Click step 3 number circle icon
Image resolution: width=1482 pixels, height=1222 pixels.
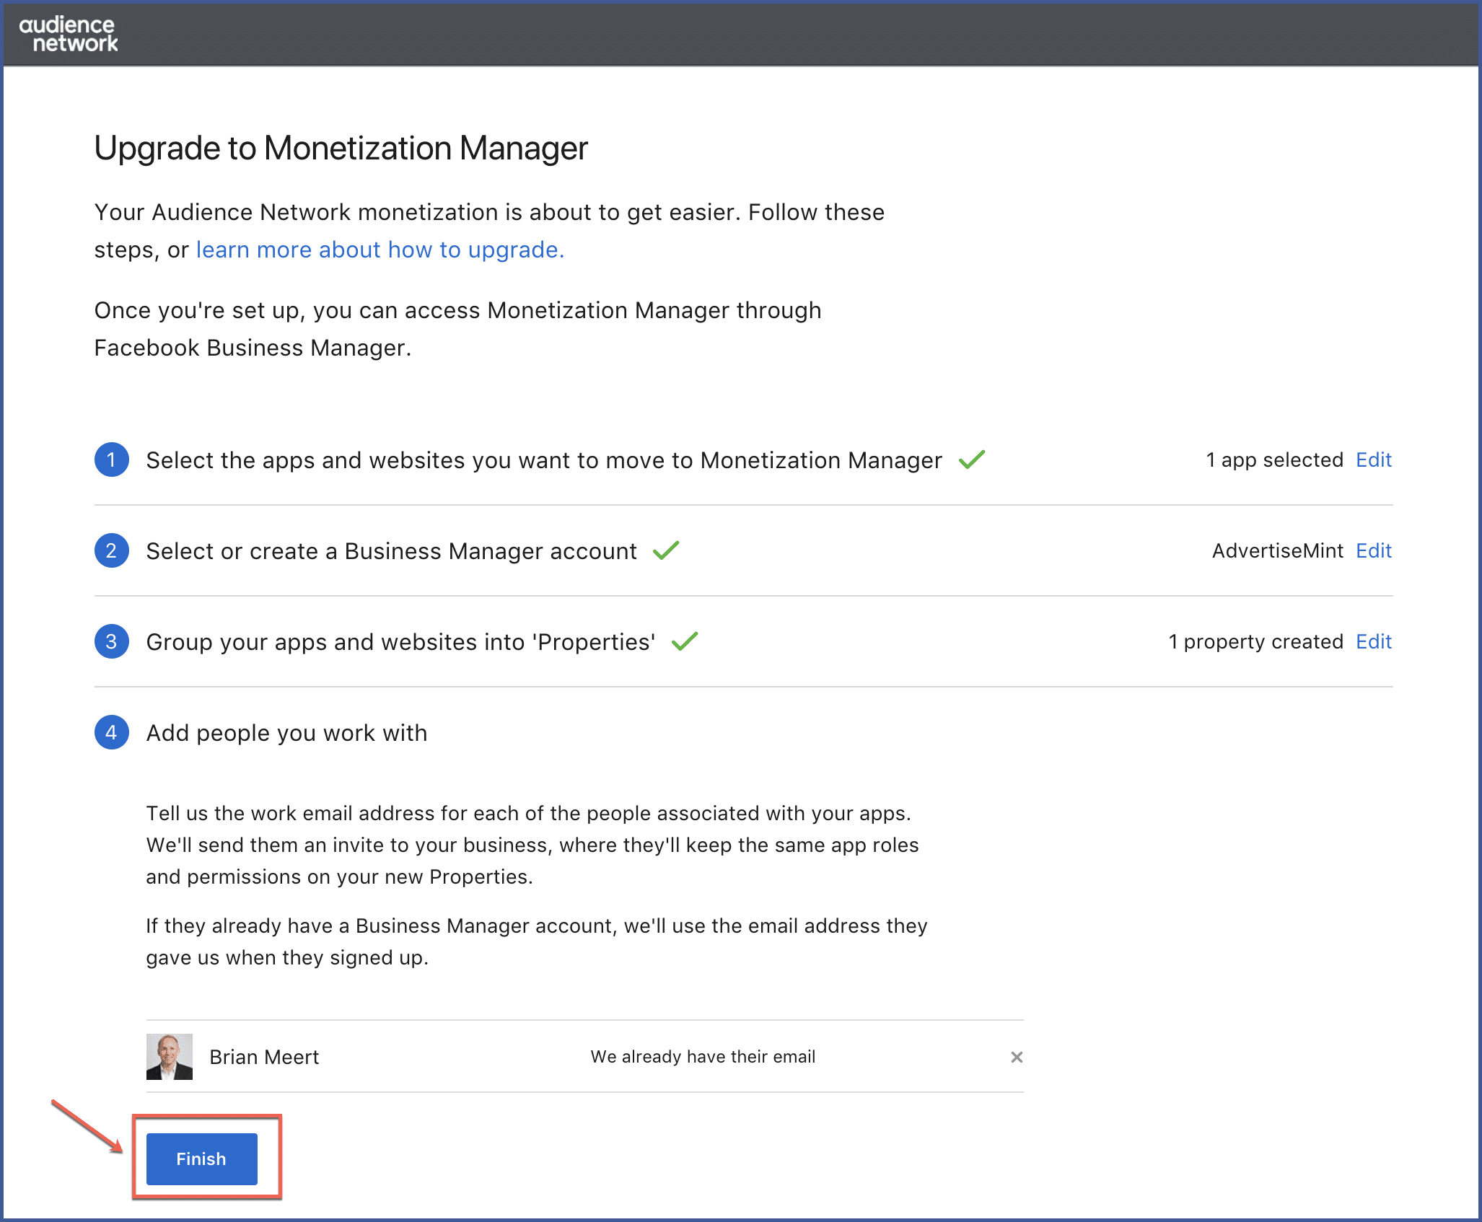(x=112, y=641)
